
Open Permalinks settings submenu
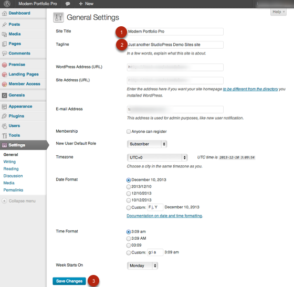click(13, 190)
